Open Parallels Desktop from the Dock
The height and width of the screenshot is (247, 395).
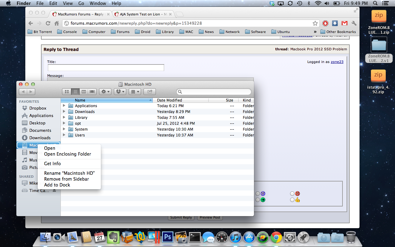(154, 237)
